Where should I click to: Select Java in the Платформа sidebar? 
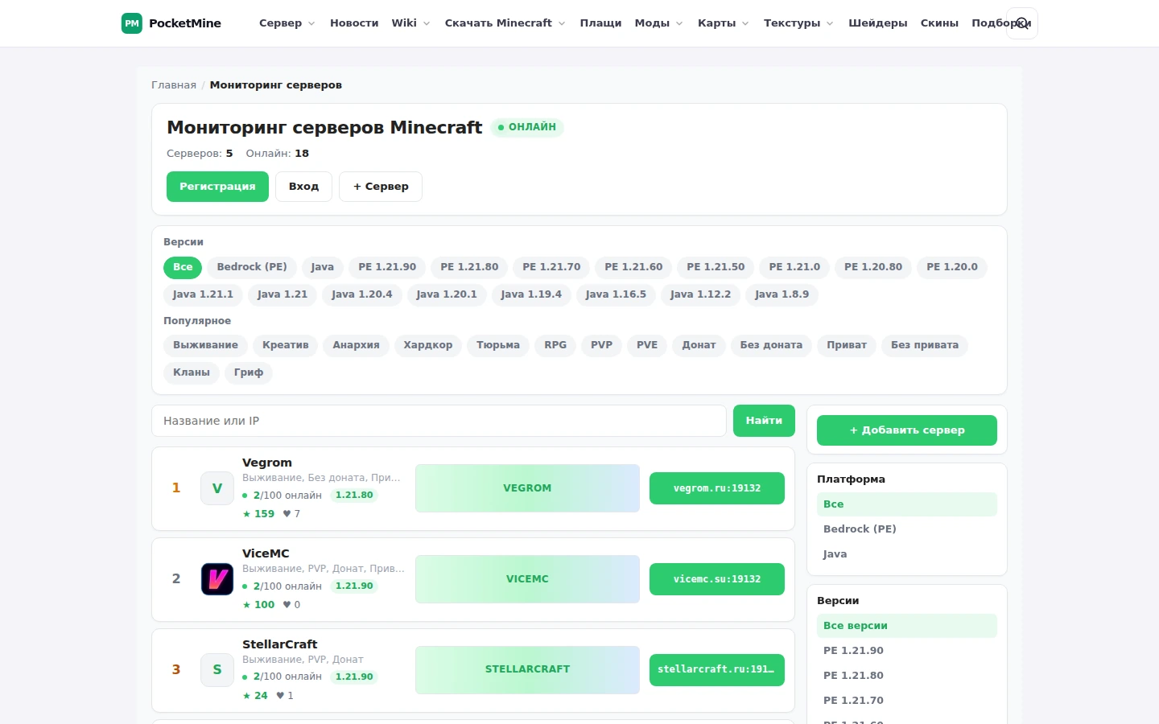pyautogui.click(x=907, y=554)
